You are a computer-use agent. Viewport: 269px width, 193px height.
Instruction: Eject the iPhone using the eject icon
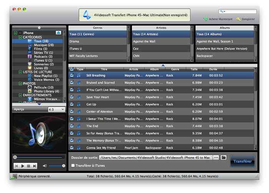coord(58,33)
